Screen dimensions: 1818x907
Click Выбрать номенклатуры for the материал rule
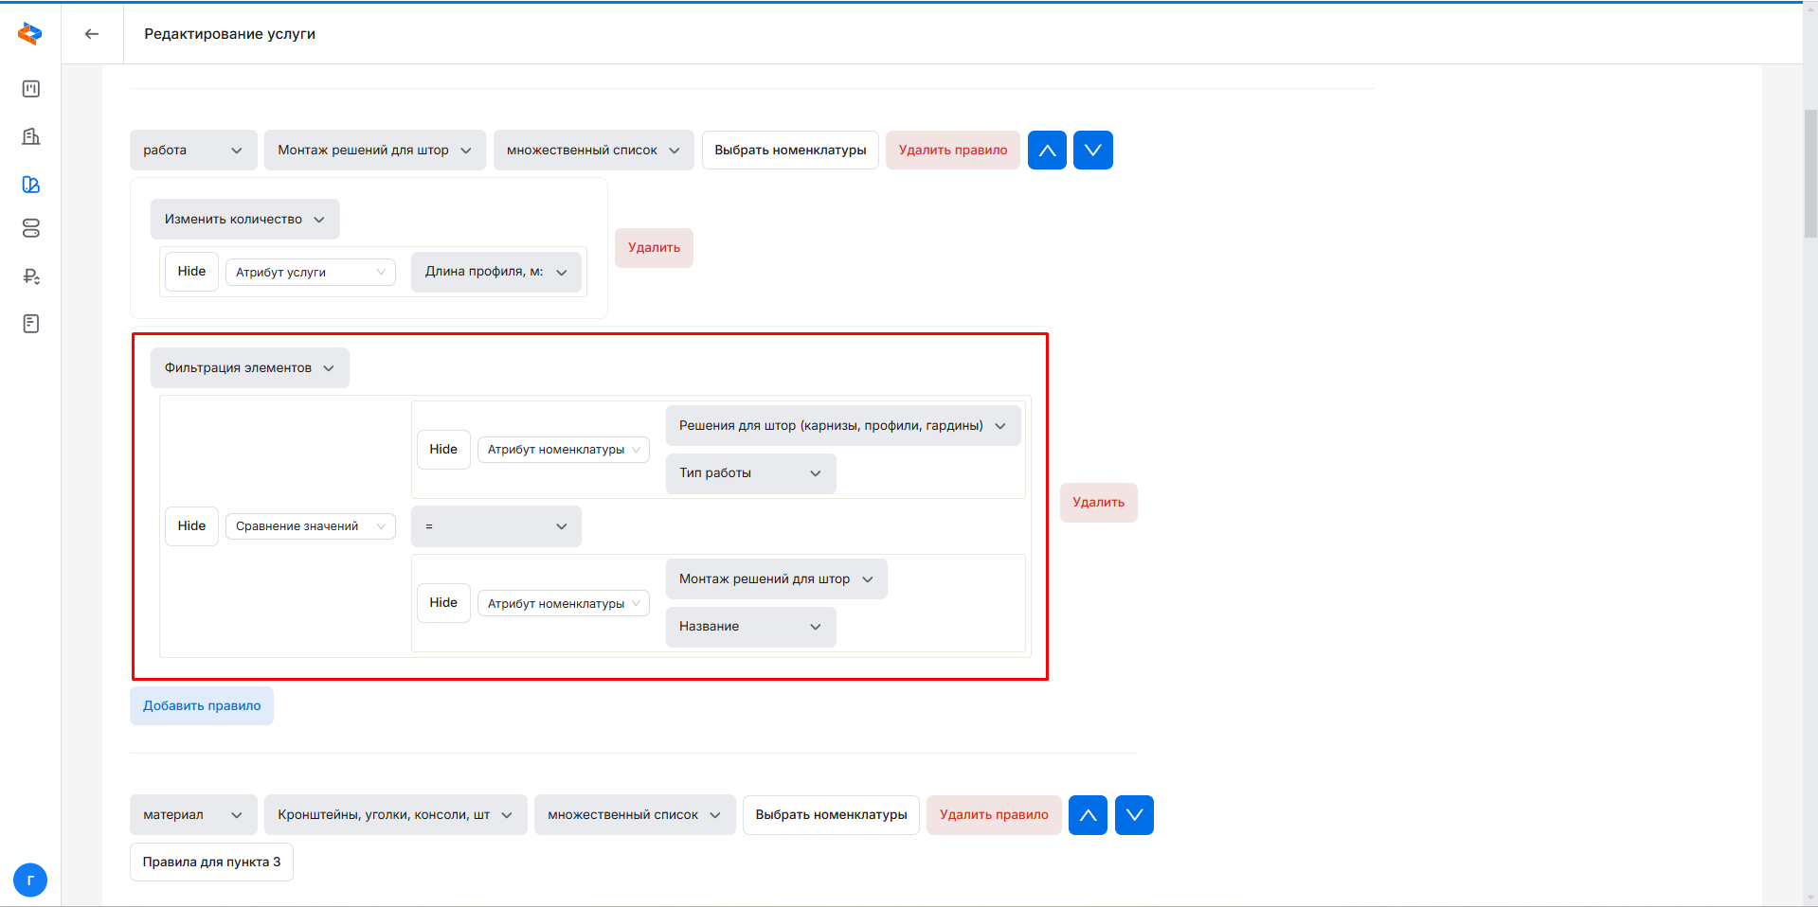(831, 815)
